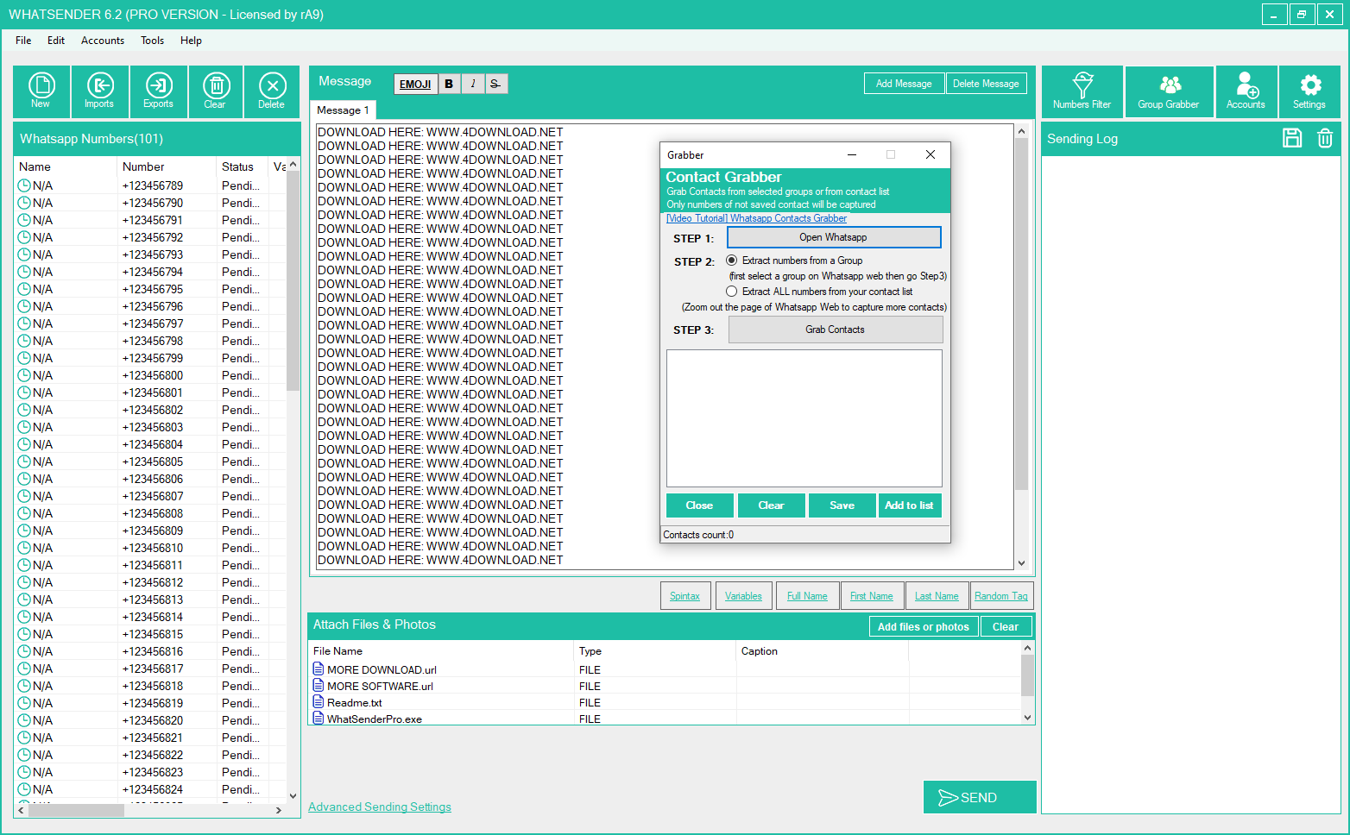Screen dimensions: 1350x835
Task: Click the numbers list scrollbar up arrow
Action: pos(293,164)
